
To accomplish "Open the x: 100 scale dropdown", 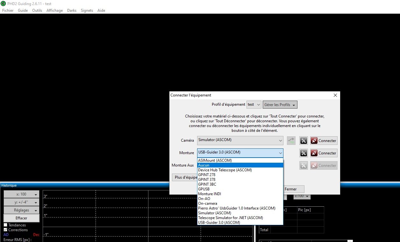I will tap(21, 194).
